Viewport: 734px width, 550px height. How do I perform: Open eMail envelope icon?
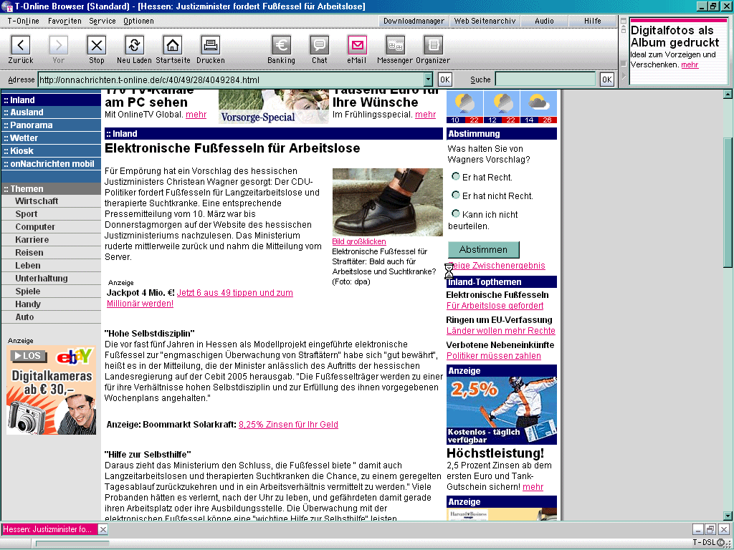coord(357,46)
